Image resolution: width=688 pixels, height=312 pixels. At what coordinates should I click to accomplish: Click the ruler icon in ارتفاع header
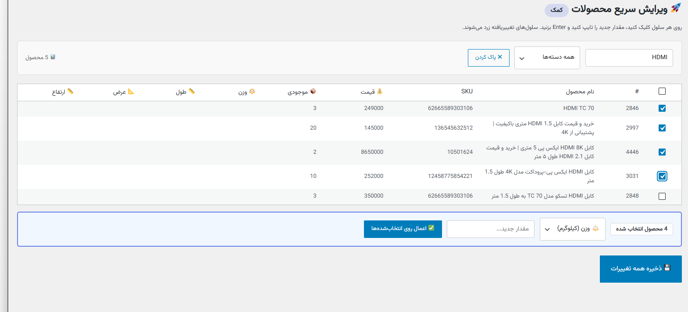(70, 91)
